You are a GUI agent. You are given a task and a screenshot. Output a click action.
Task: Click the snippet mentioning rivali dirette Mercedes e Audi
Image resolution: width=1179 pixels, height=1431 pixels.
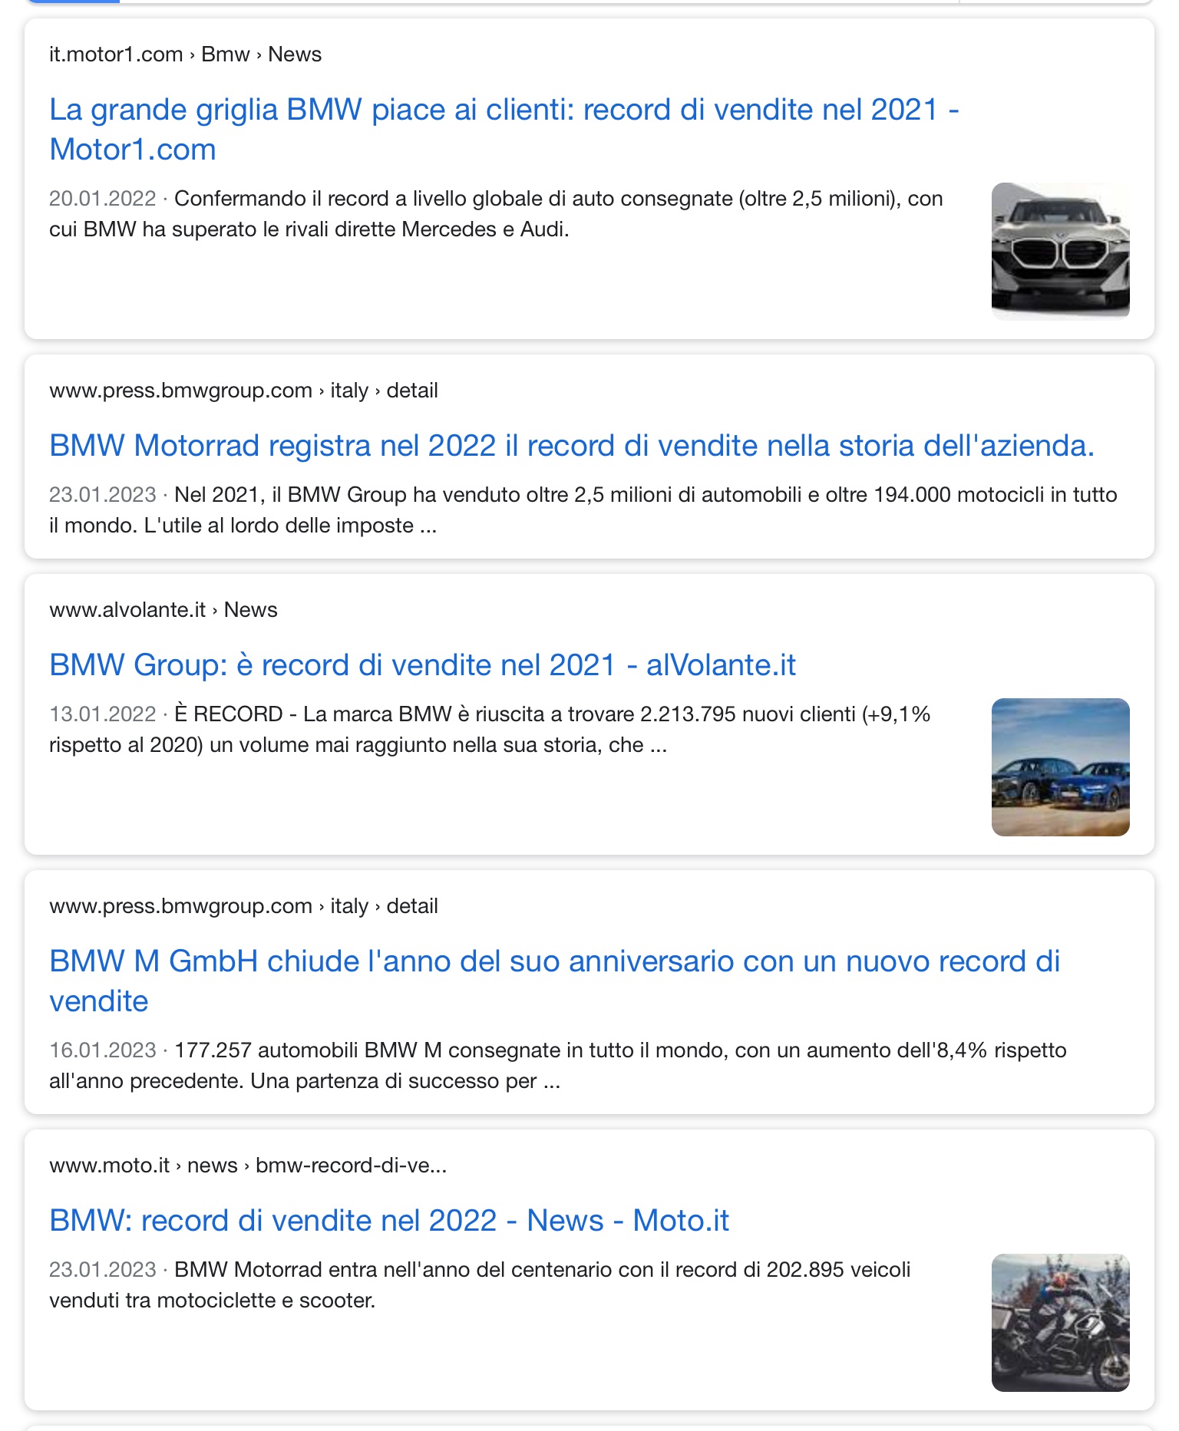[496, 213]
